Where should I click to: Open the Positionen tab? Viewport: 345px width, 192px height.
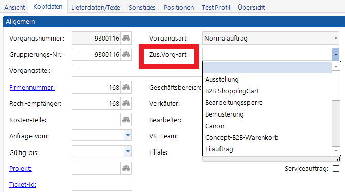click(x=178, y=7)
